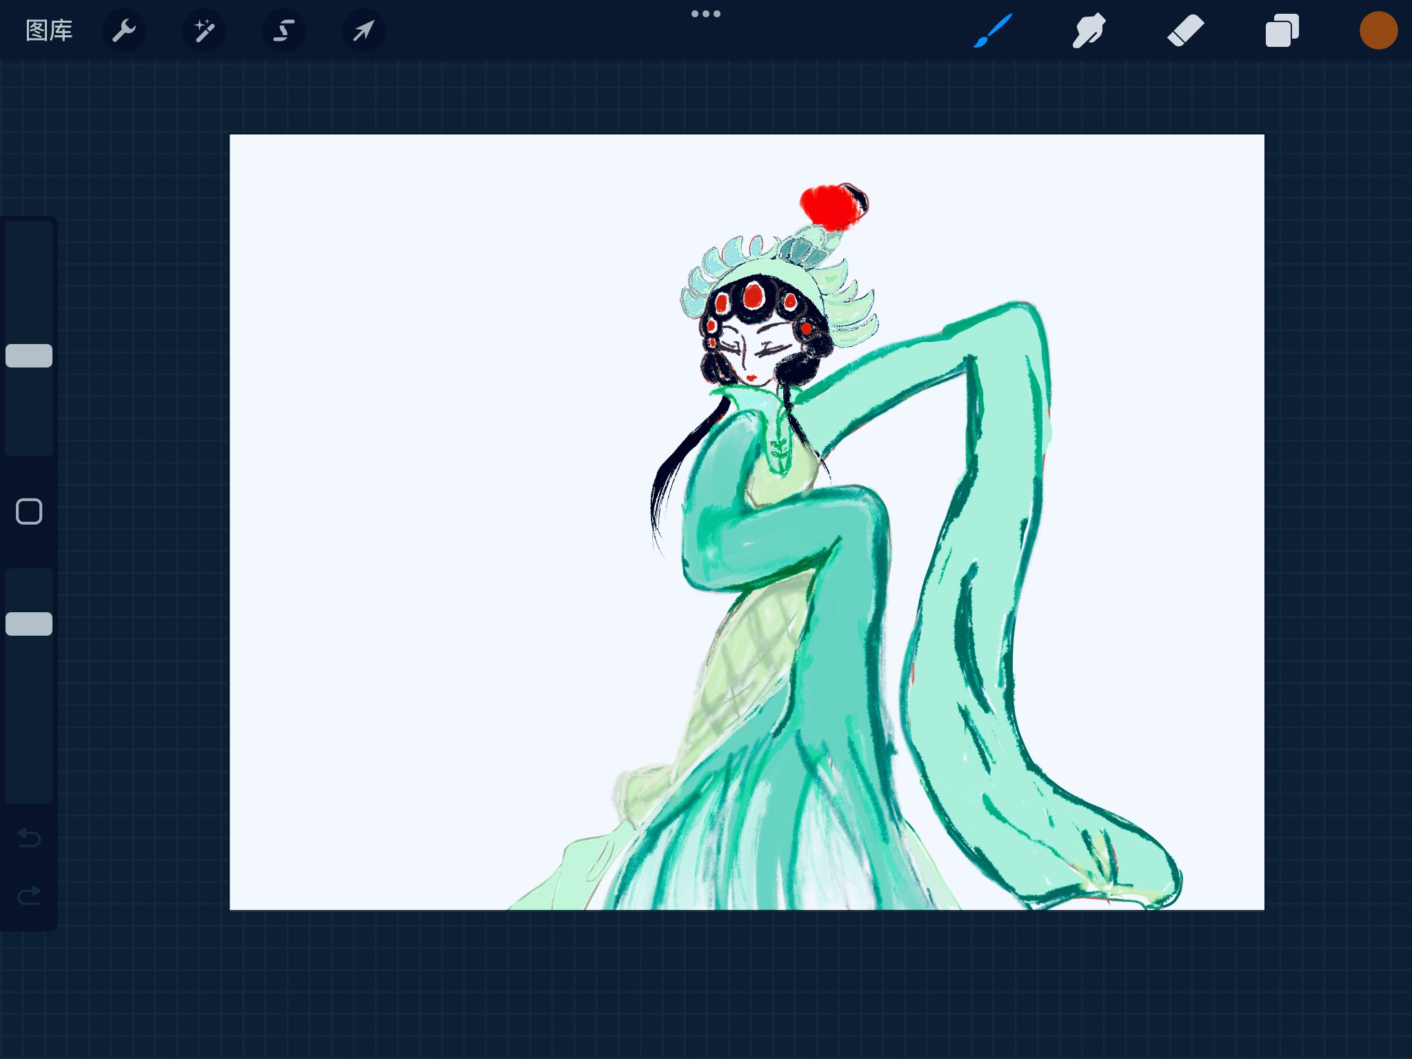Viewport: 1412px width, 1059px height.
Task: Tap the red pompom on the headdress
Action: 834,205
